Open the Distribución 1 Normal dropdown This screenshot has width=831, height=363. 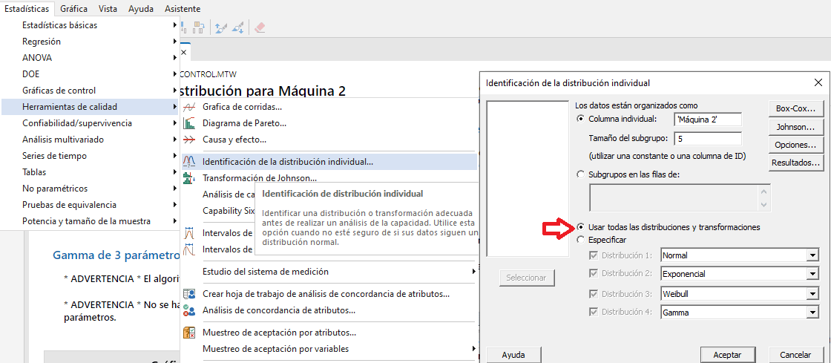point(813,256)
